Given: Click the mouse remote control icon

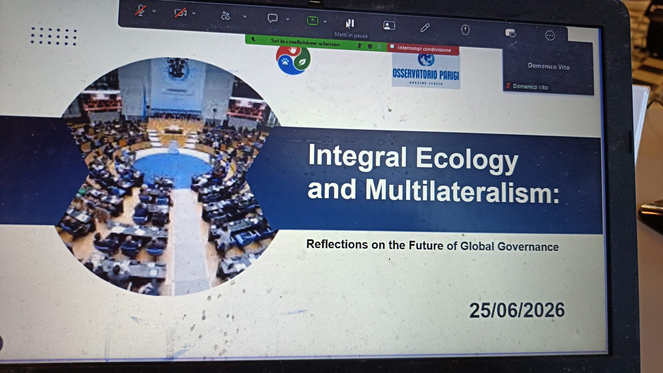Looking at the screenshot, I should click(x=465, y=30).
